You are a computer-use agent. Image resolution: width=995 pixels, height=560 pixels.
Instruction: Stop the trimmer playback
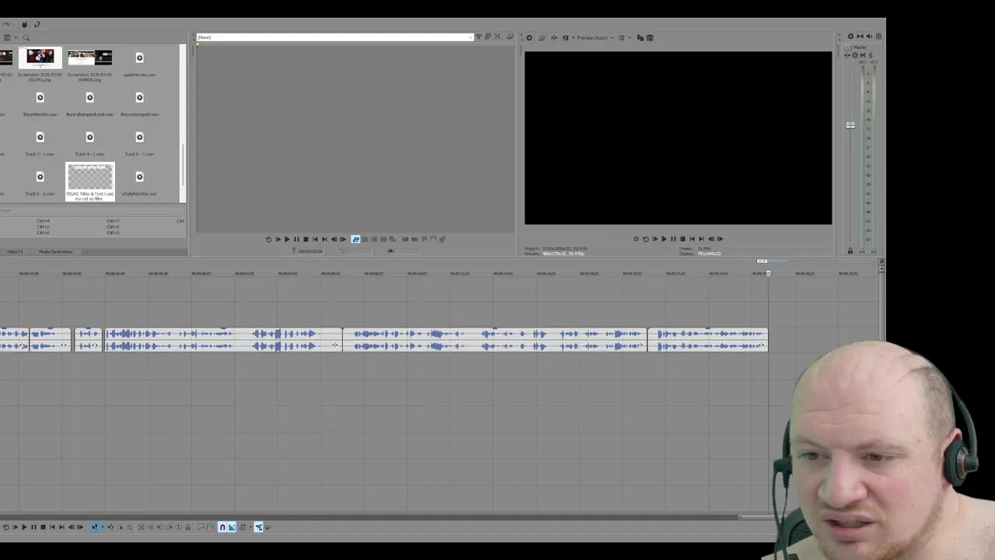[305, 239]
